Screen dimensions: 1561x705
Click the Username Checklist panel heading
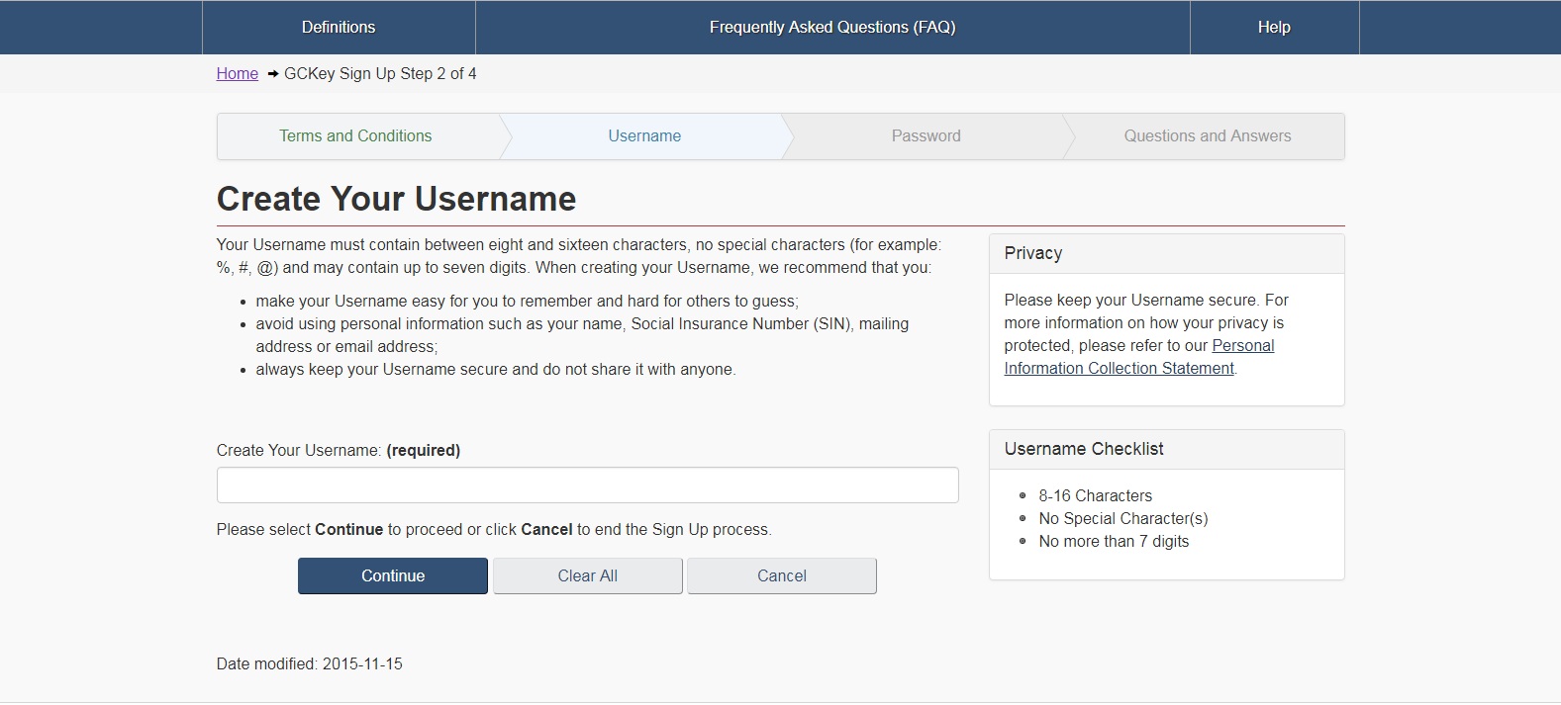point(1084,449)
